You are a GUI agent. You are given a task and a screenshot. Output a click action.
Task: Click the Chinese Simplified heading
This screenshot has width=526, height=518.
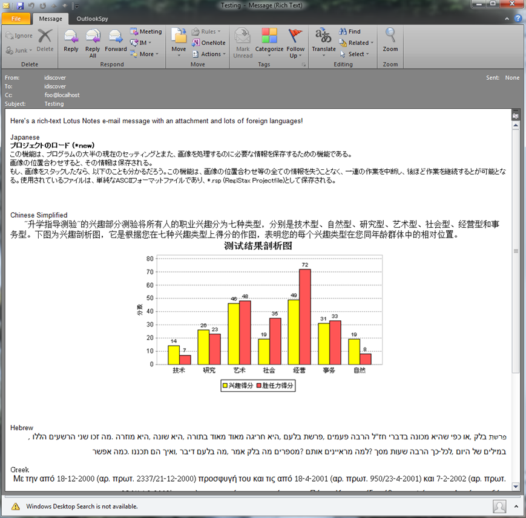tap(39, 215)
